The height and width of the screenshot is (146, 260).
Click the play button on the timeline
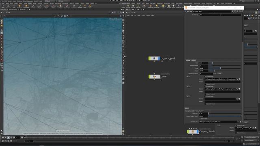click(11, 137)
